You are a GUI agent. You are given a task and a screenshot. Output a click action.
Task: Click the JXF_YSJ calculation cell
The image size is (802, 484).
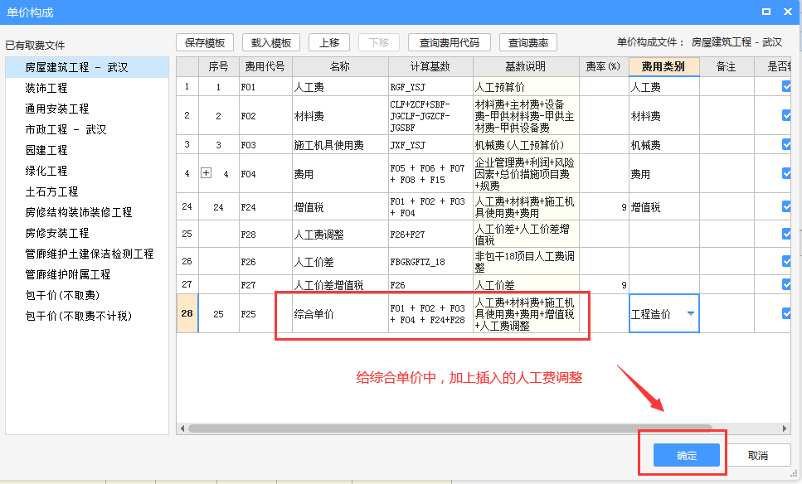click(x=430, y=145)
